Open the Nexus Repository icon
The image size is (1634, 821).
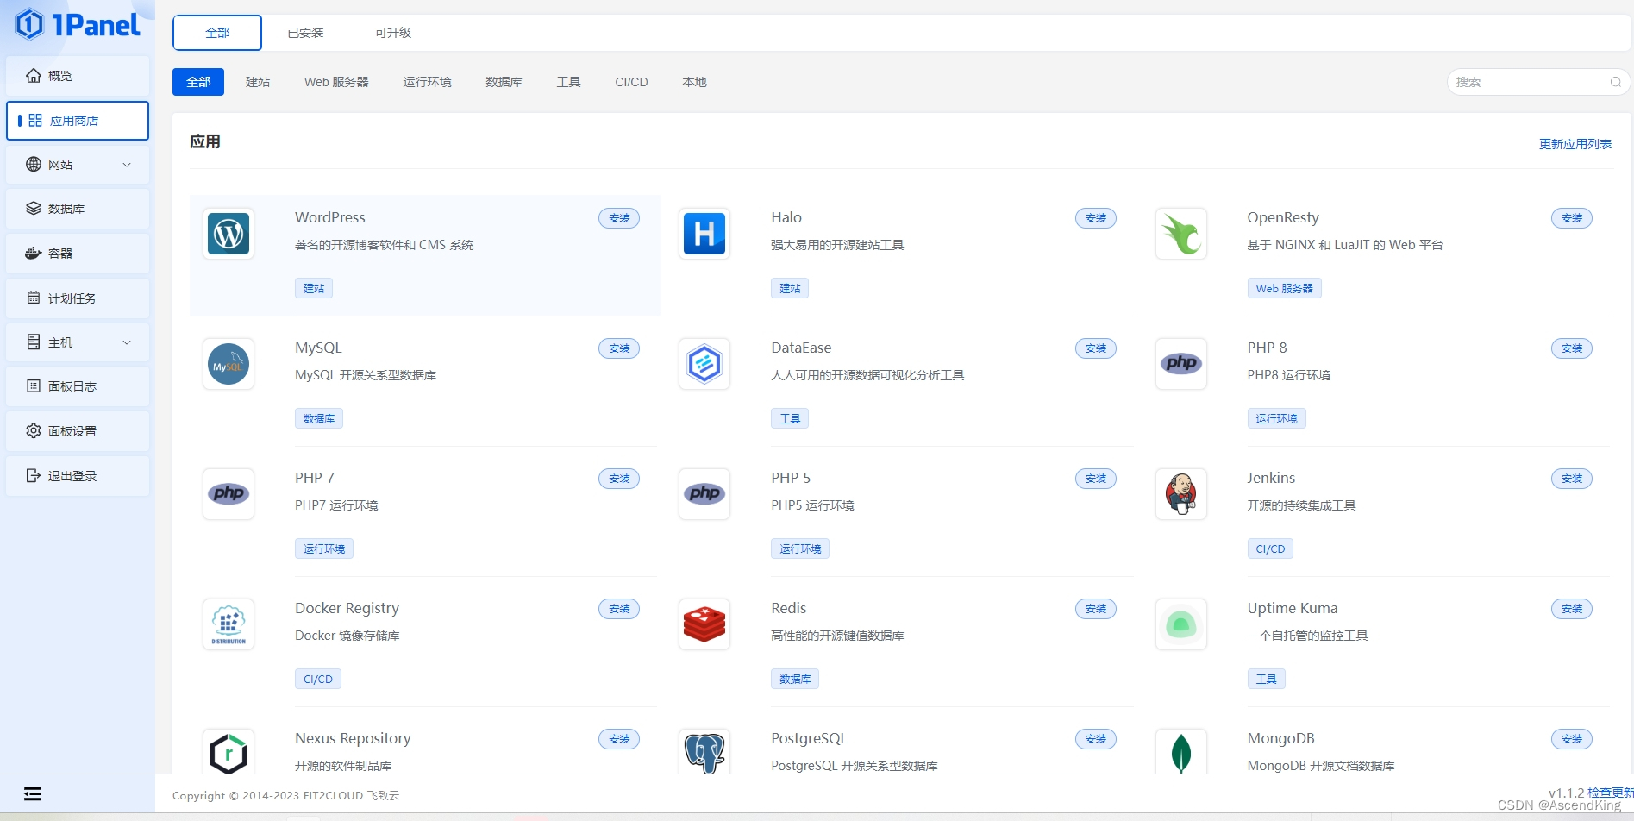229,752
